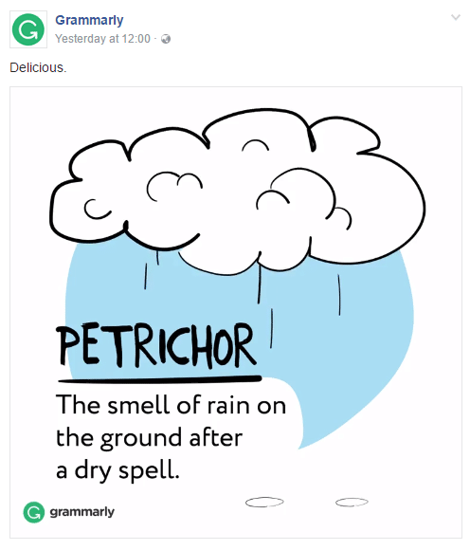Image resolution: width=470 pixels, height=550 pixels.
Task: Click the left raindrop puddle ripple
Action: (264, 502)
